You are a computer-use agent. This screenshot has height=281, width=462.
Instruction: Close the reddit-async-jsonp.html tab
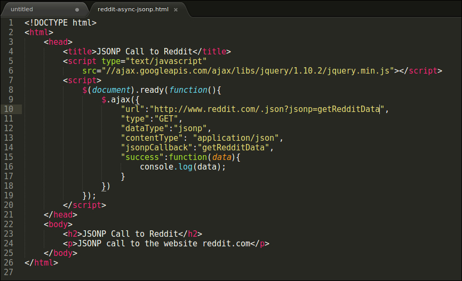coord(176,10)
